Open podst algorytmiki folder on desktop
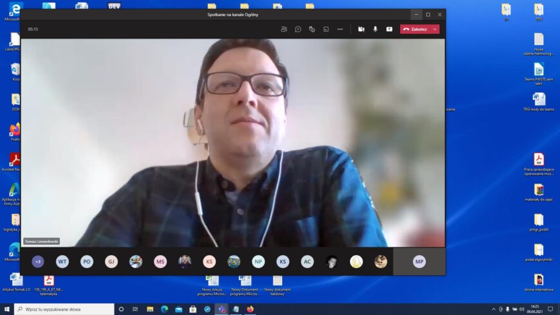Screen dimensions: 560x315 [x=539, y=253]
